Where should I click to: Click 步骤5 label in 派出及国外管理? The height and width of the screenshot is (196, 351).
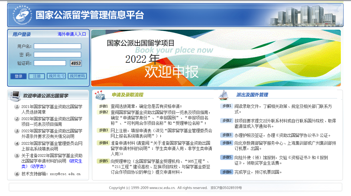pos(227,158)
